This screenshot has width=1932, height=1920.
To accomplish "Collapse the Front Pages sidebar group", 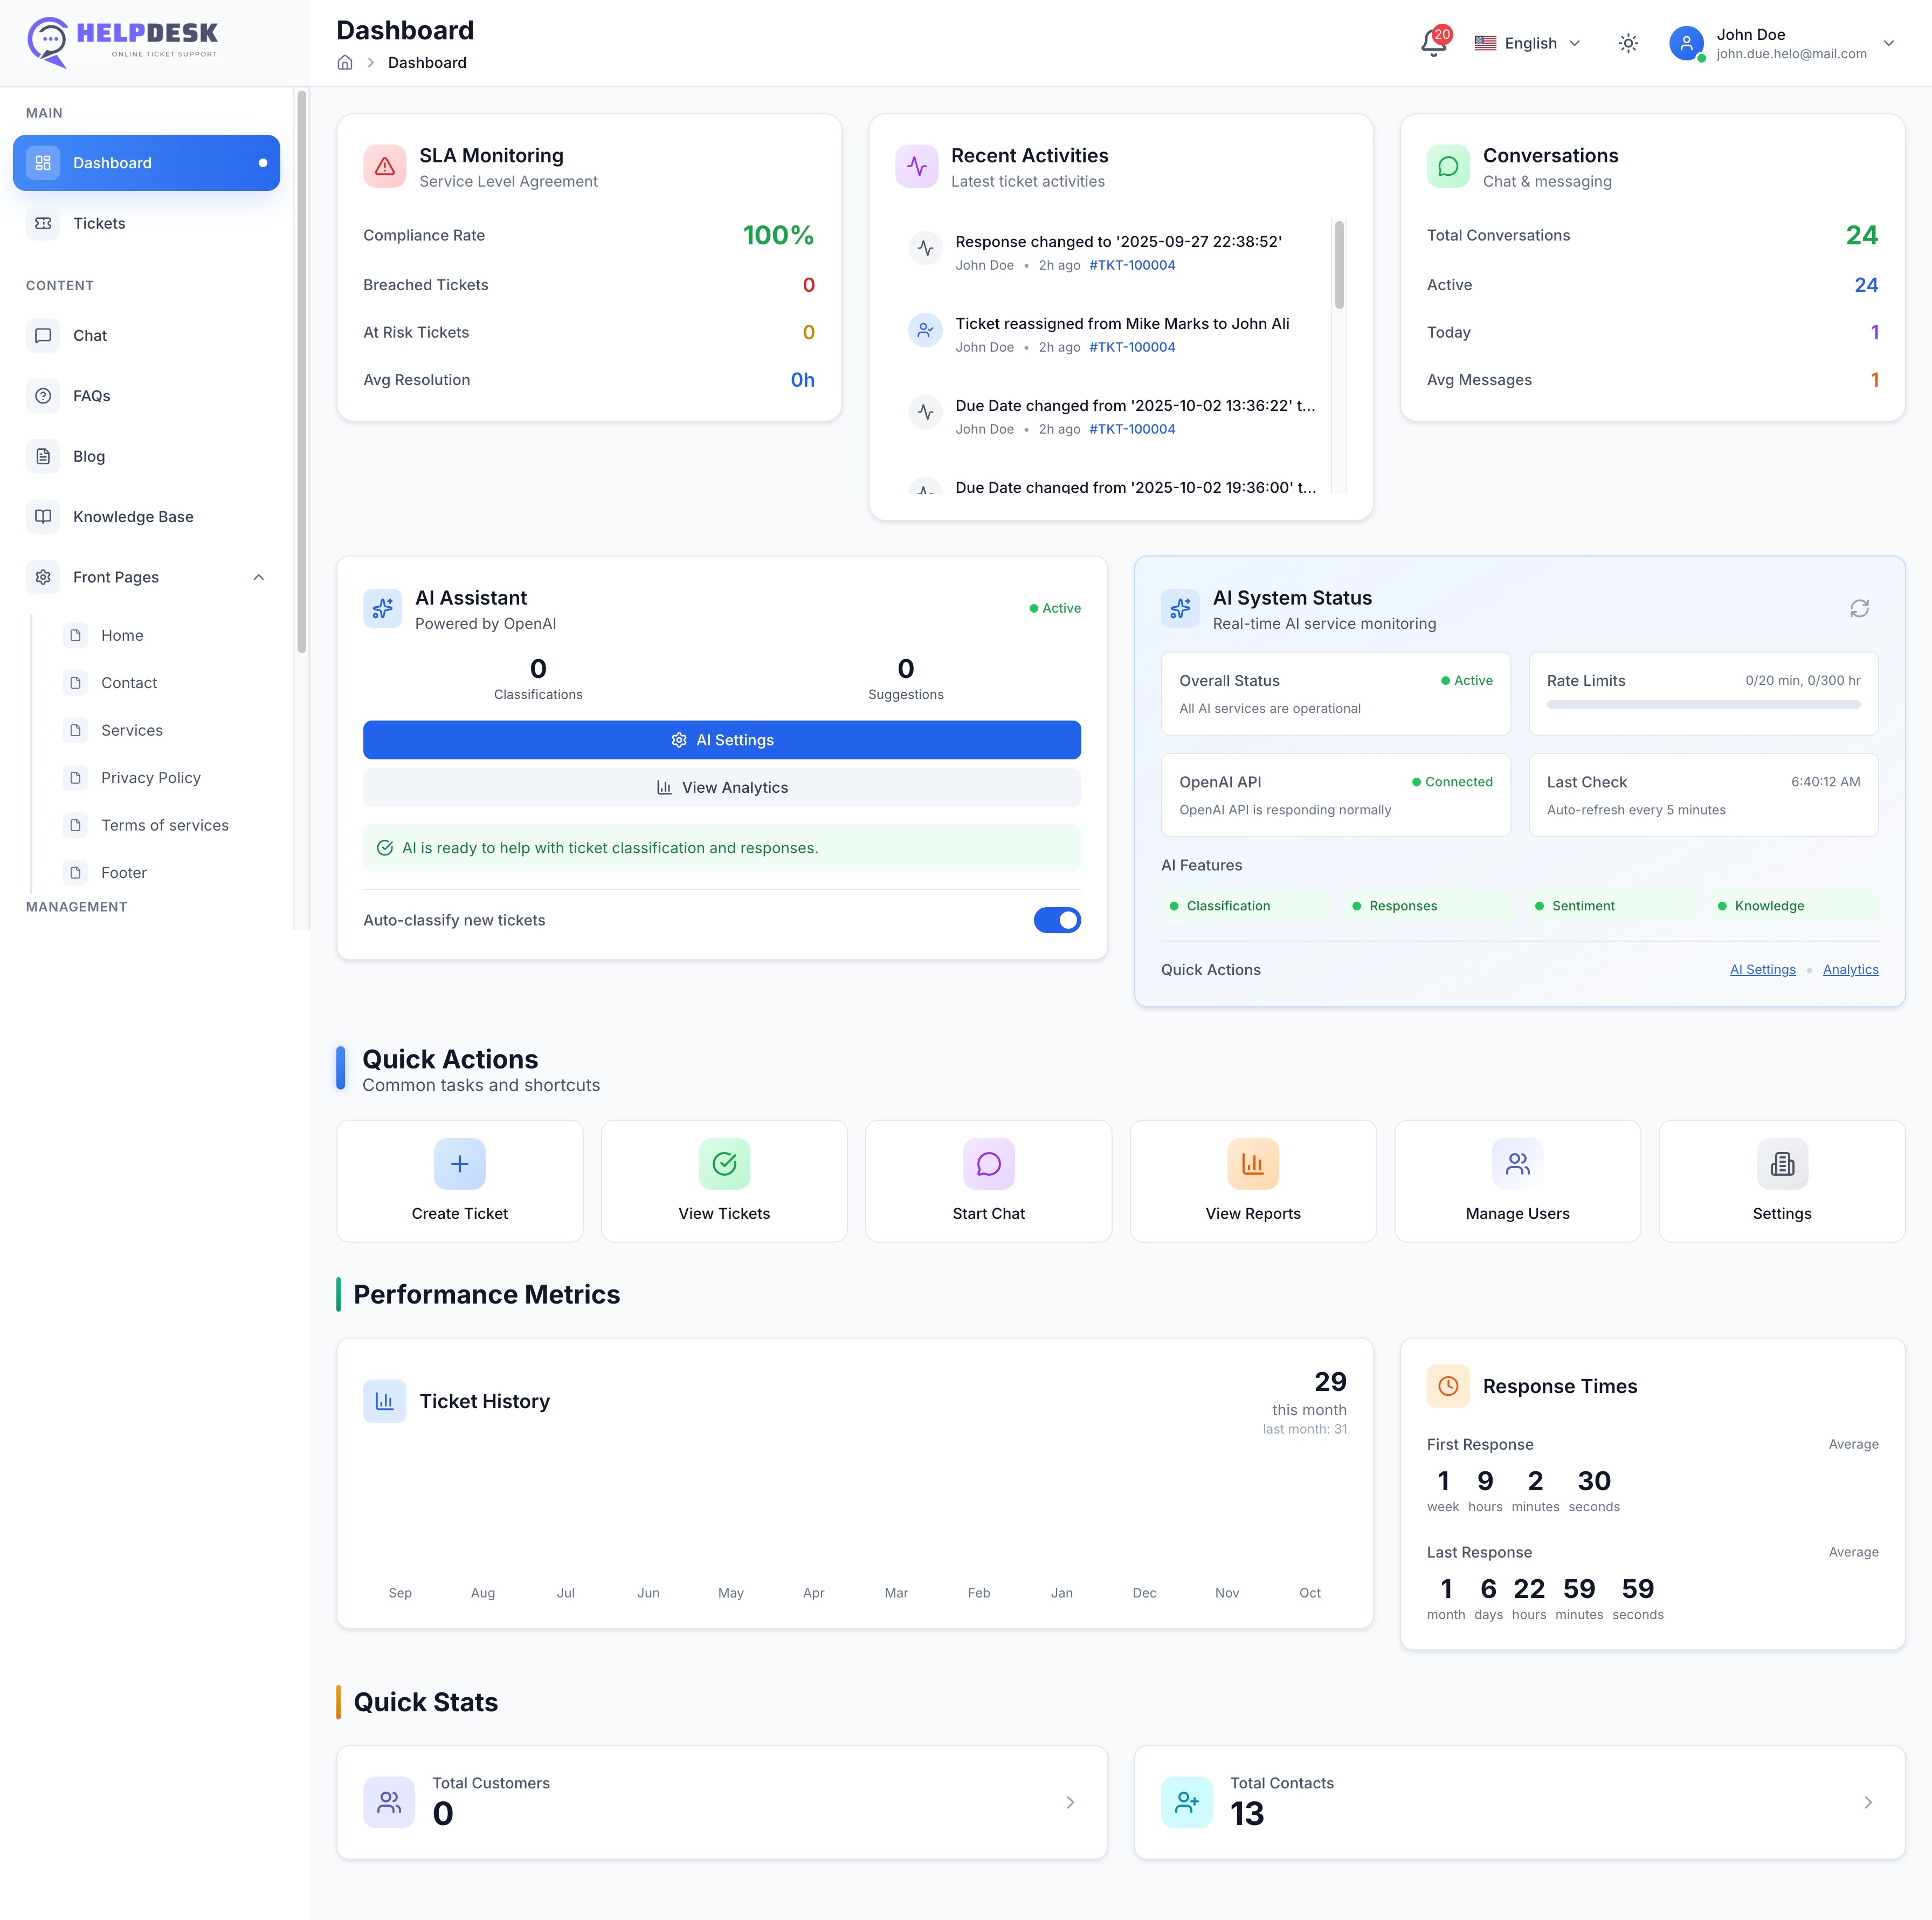I will click(x=258, y=577).
